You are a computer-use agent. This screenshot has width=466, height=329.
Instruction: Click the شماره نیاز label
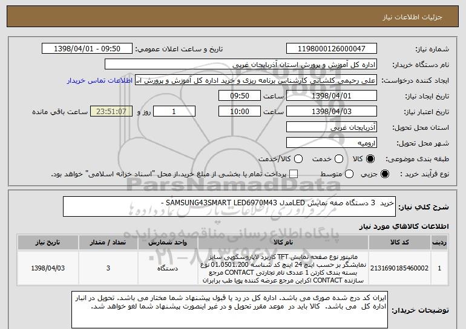[x=432, y=49]
